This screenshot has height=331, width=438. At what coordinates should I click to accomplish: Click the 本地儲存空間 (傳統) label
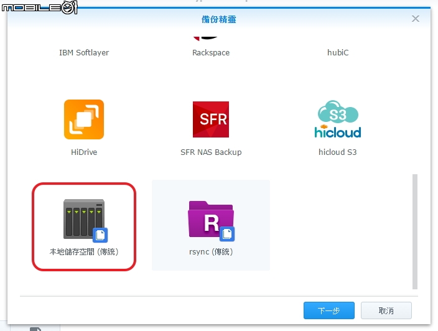84,251
